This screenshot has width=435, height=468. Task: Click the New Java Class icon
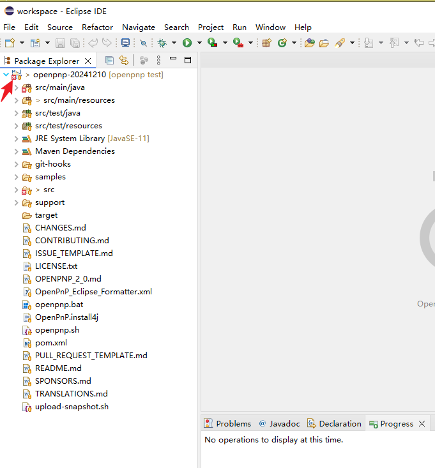tap(282, 43)
